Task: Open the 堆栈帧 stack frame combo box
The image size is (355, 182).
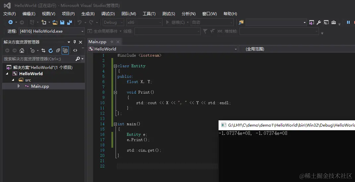Action: tap(279, 31)
